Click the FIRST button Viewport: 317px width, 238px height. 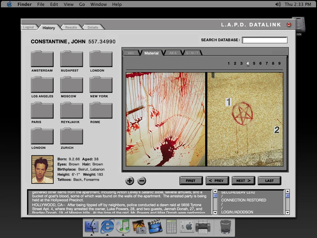click(x=191, y=181)
